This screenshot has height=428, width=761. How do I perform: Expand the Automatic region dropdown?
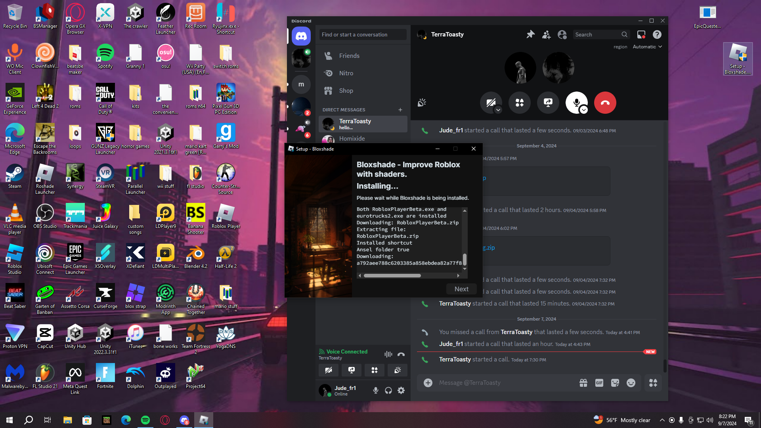click(647, 47)
